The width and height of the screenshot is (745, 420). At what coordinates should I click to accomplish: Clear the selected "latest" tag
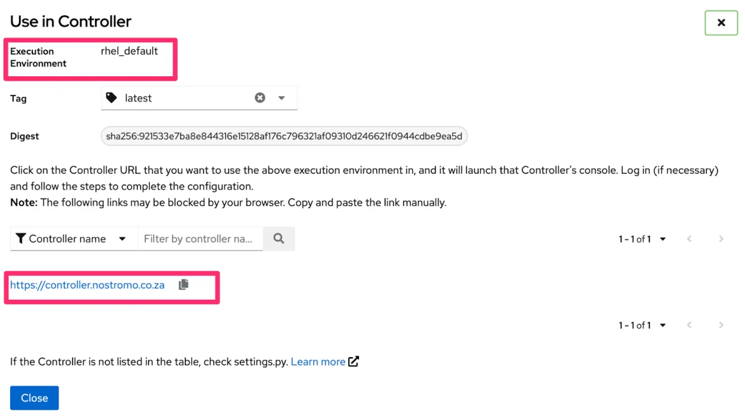pos(260,98)
